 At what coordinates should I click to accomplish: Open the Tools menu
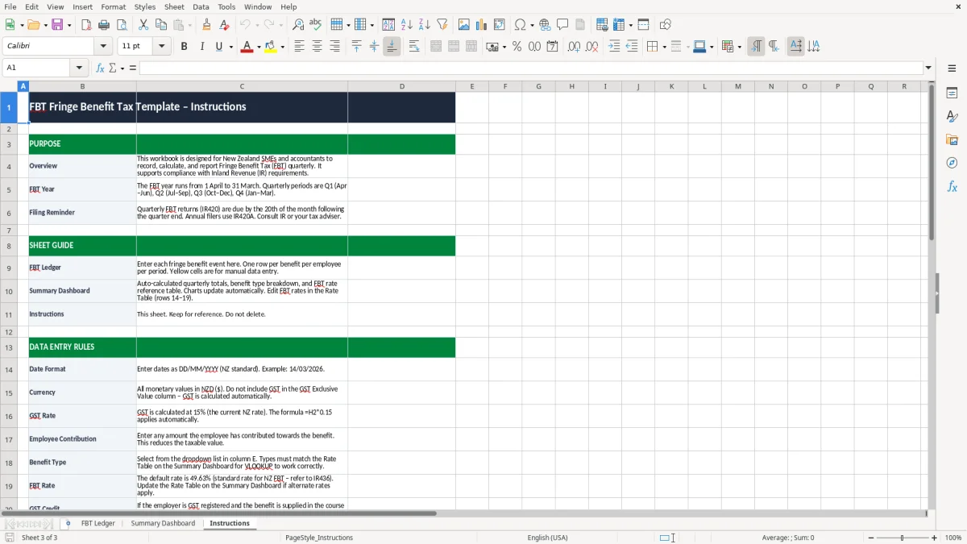[226, 6]
